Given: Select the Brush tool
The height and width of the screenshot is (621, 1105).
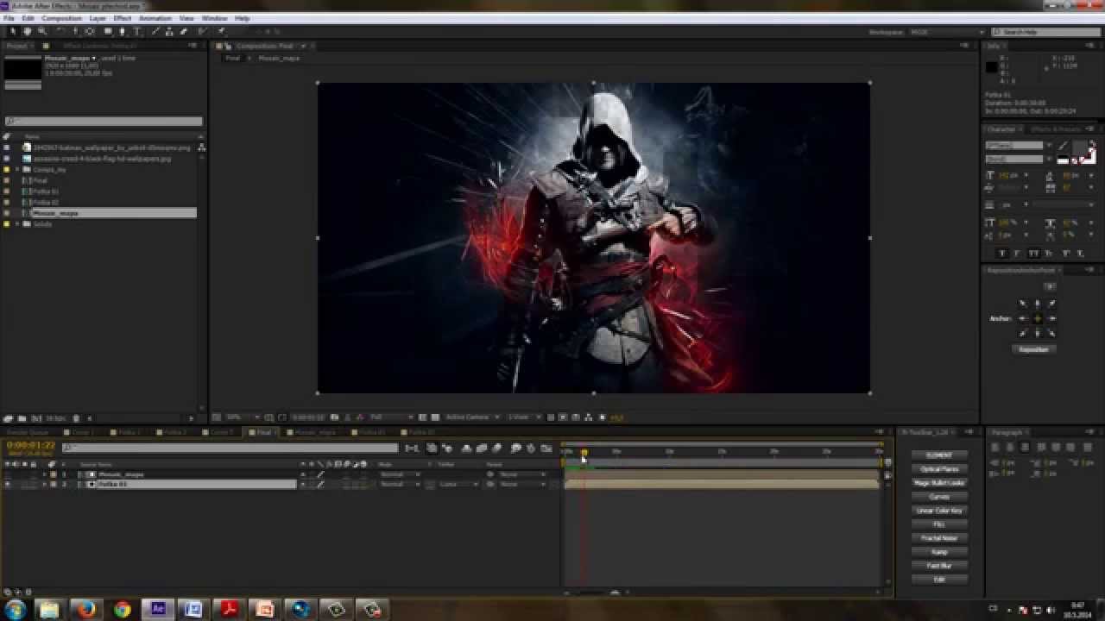Looking at the screenshot, I should (155, 32).
